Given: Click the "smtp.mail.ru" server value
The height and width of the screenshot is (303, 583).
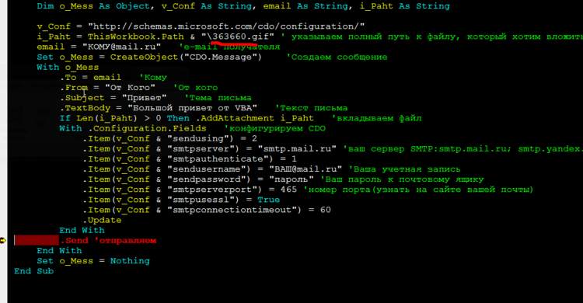Looking at the screenshot, I should click(297, 148).
